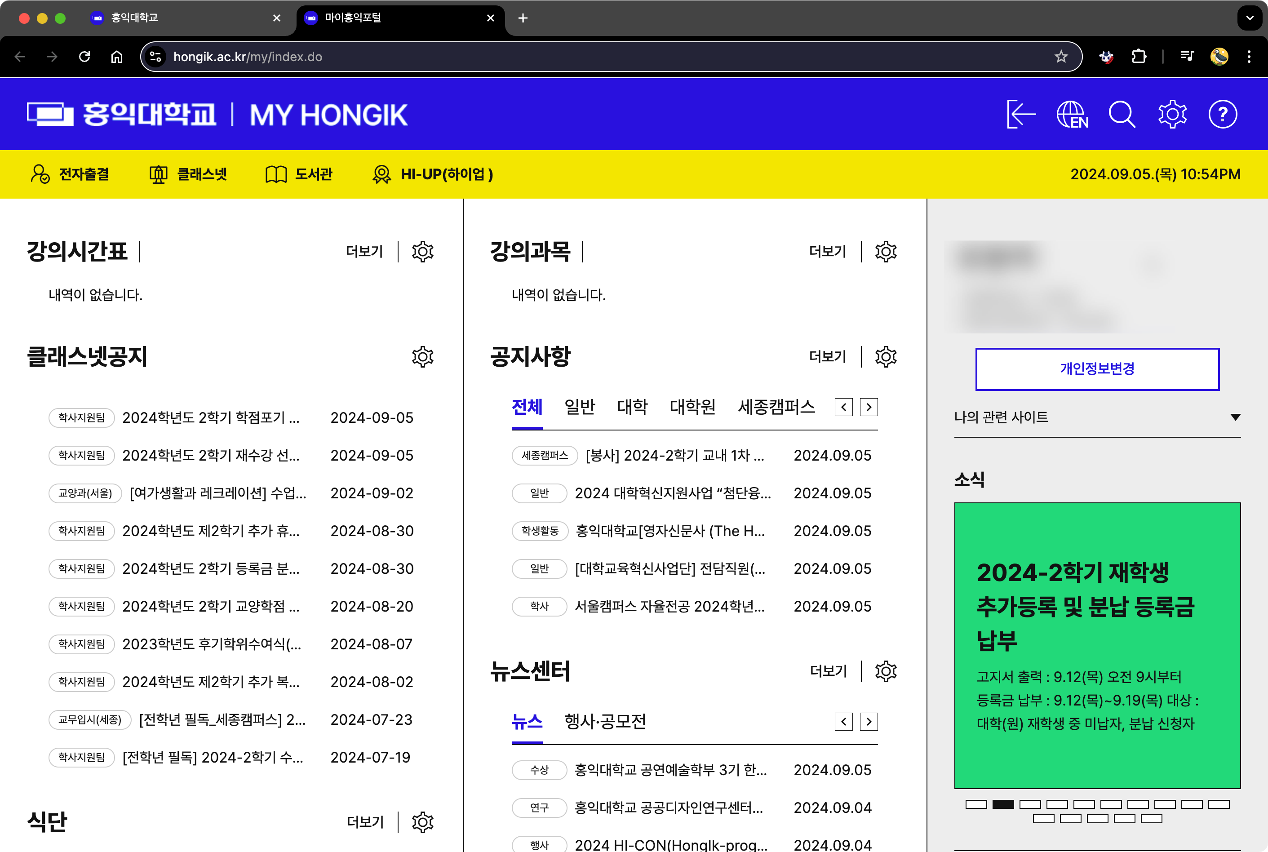Select the 대학 tab in 공지사항
Screen dimensions: 1268x852
point(632,407)
